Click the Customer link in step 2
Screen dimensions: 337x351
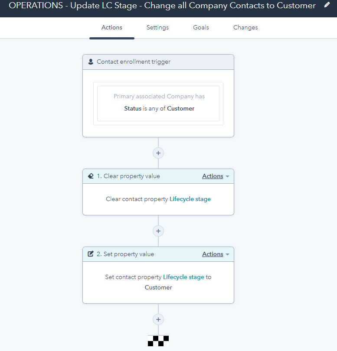click(x=158, y=287)
